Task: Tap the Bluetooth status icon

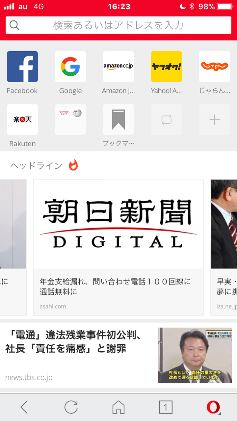Action: pos(192,6)
